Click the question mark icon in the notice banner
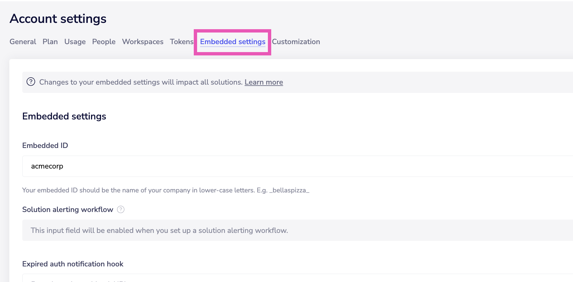 tap(31, 82)
